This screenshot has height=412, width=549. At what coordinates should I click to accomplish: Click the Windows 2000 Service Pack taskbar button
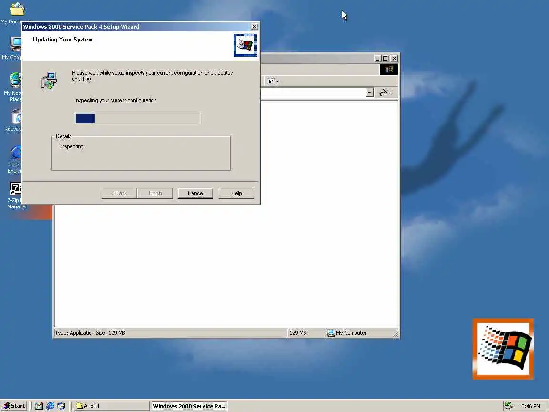click(x=189, y=406)
